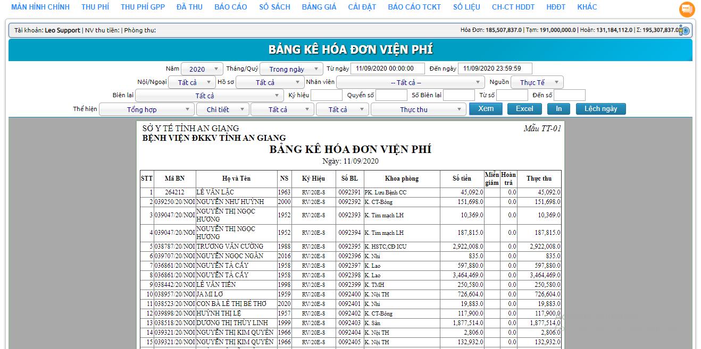Screen dimensions: 701x349
Task: Open 'Tất cả' dropdown left of Thực thu
Action: 342,109
